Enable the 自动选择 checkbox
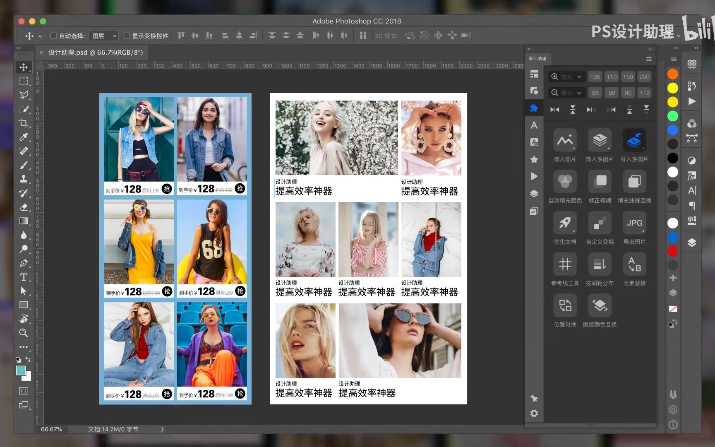Viewport: 715px width, 447px height. click(53, 36)
